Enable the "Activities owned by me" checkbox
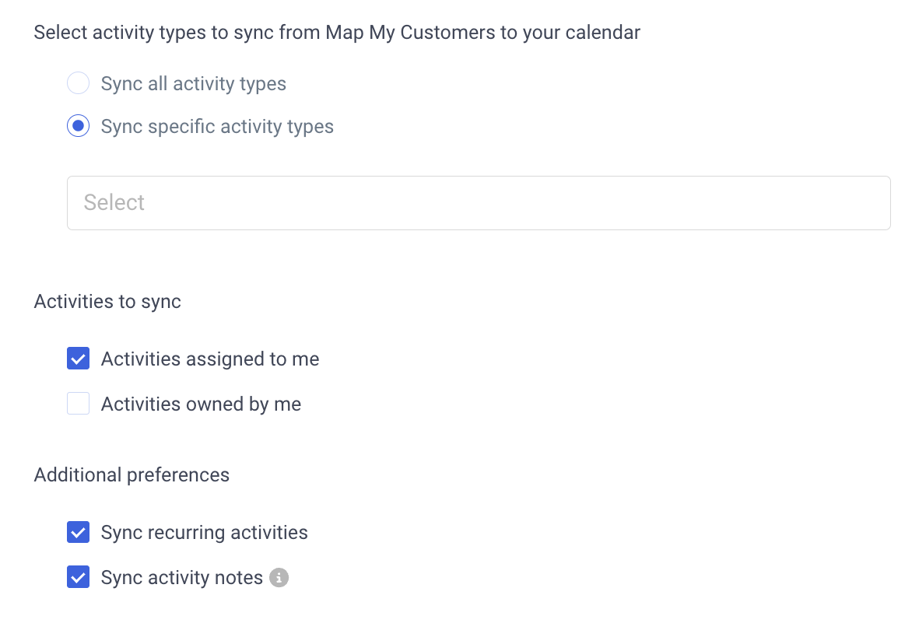Screen dimensions: 912x630 coord(78,404)
